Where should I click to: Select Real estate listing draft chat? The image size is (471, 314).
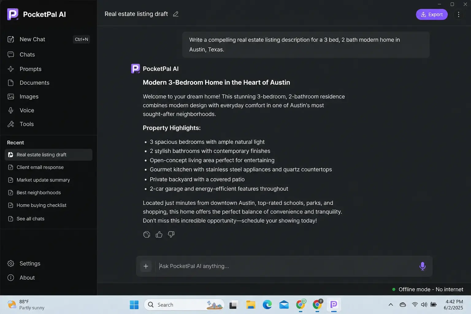click(x=48, y=155)
